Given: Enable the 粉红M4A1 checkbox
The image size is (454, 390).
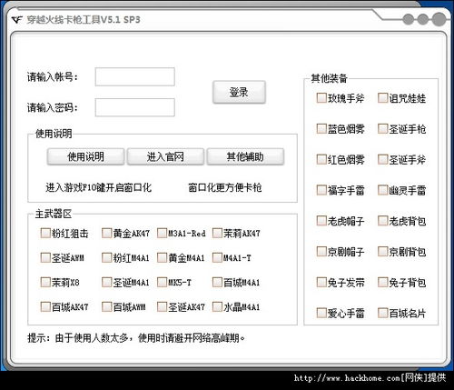Looking at the screenshot, I should [x=107, y=257].
